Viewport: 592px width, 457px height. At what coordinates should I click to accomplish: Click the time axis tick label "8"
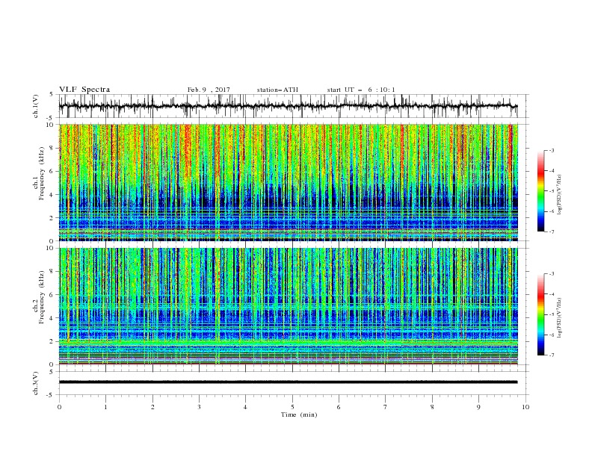click(432, 407)
